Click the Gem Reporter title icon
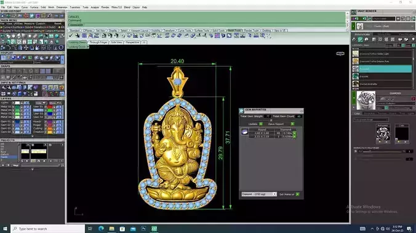The height and width of the screenshot is (233, 416). coord(241,110)
